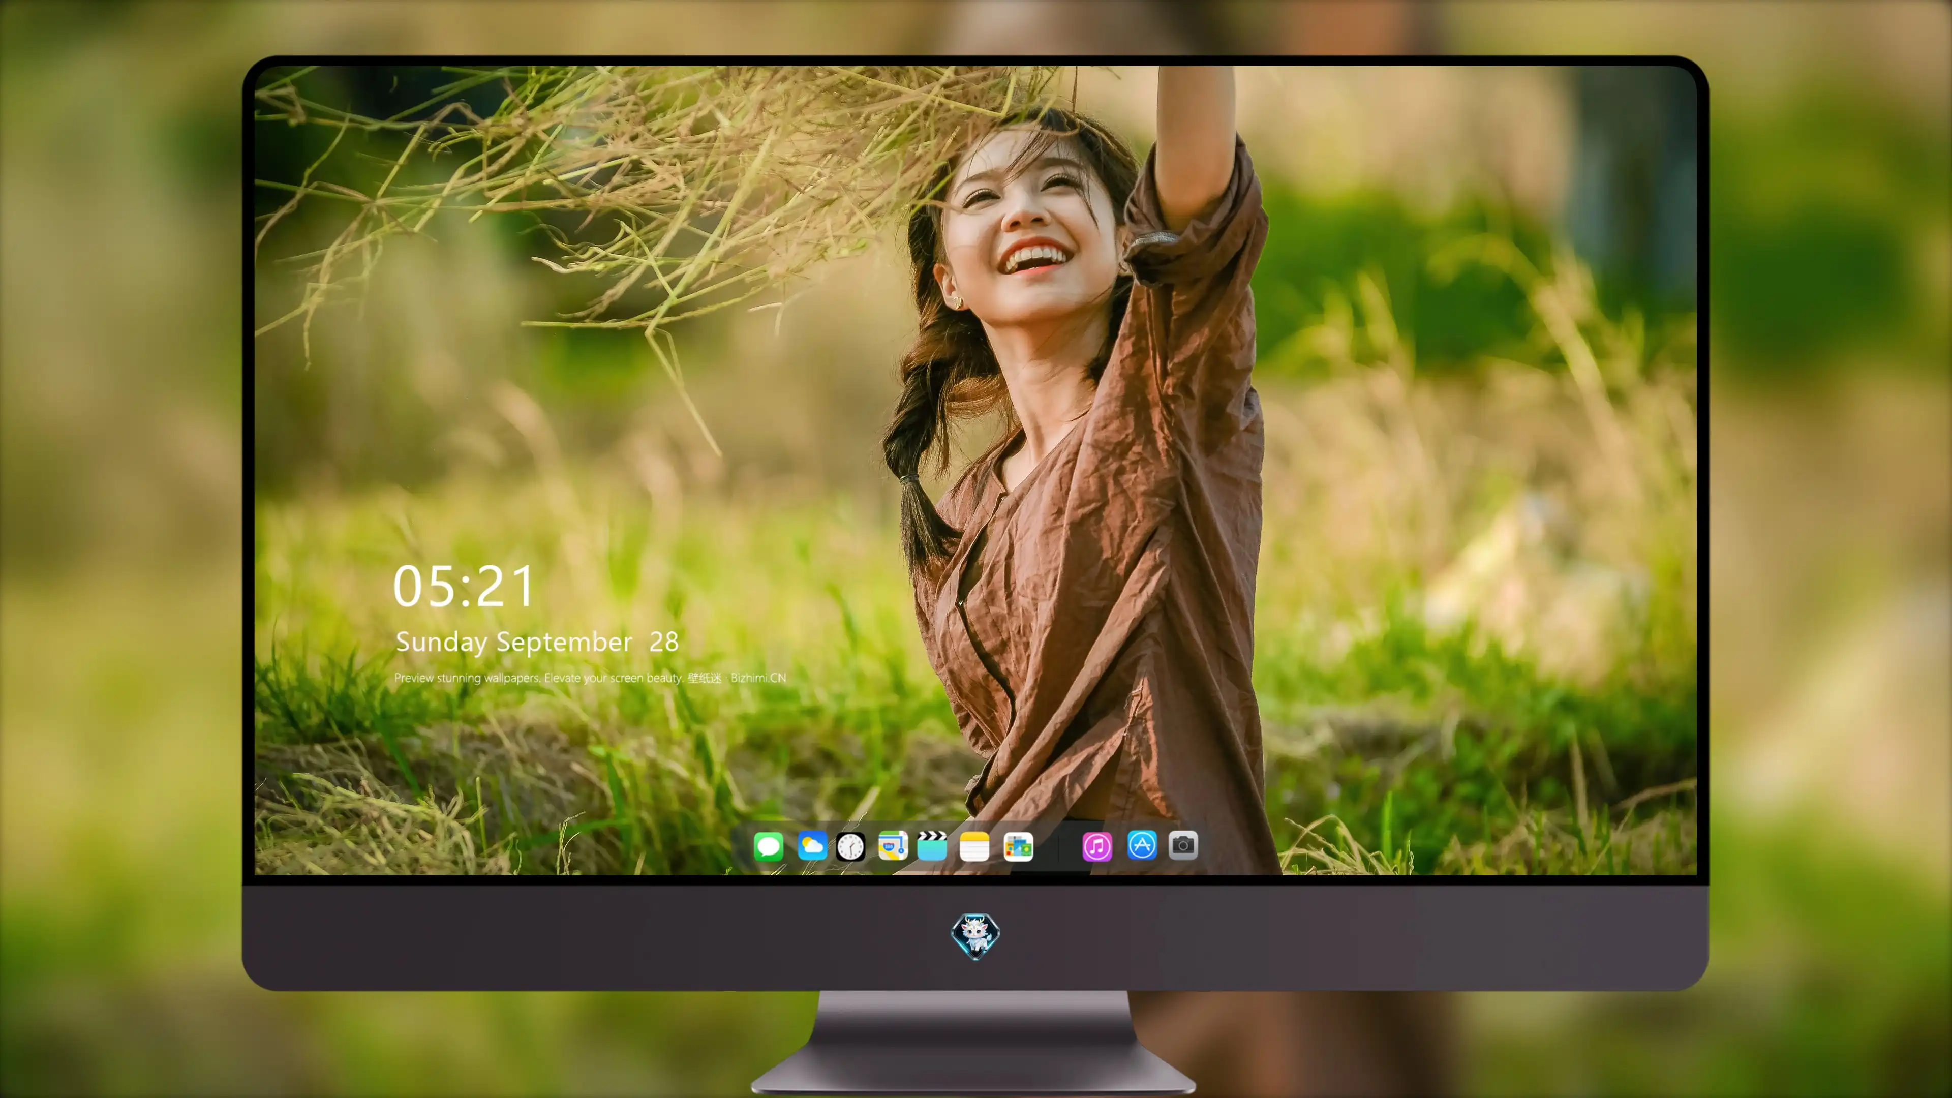The width and height of the screenshot is (1952, 1098).
Task: Click the Preview stunning wallpapers tagline
Action: pyautogui.click(x=590, y=678)
